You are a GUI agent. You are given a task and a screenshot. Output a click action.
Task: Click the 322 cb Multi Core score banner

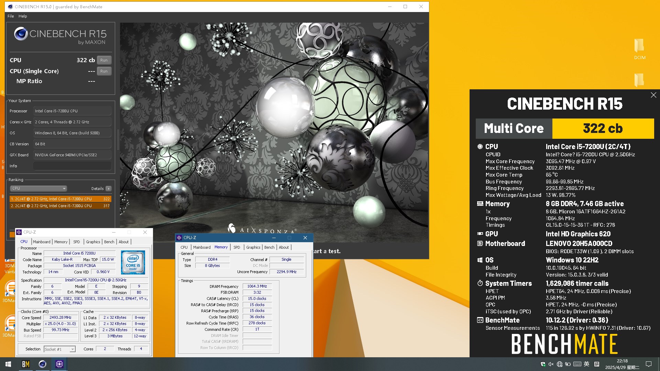coord(603,128)
